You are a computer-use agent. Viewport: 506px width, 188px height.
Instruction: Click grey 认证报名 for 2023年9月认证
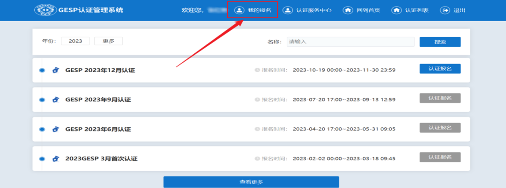tap(440, 98)
